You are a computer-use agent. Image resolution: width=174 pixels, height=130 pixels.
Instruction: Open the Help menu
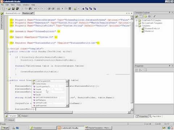click(x=33, y=5)
